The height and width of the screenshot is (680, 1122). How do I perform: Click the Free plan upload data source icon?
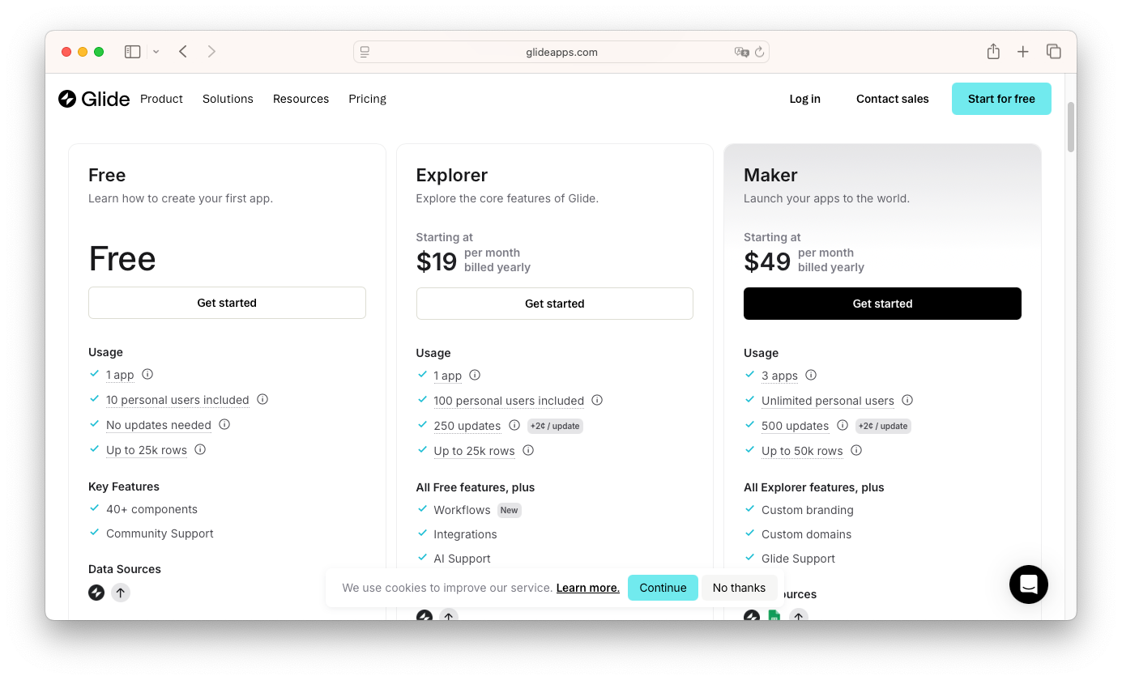pos(121,593)
